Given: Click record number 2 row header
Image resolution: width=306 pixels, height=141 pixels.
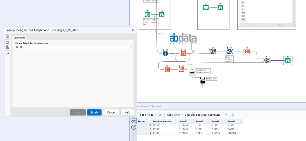Looking at the screenshot, I should click(144, 129).
